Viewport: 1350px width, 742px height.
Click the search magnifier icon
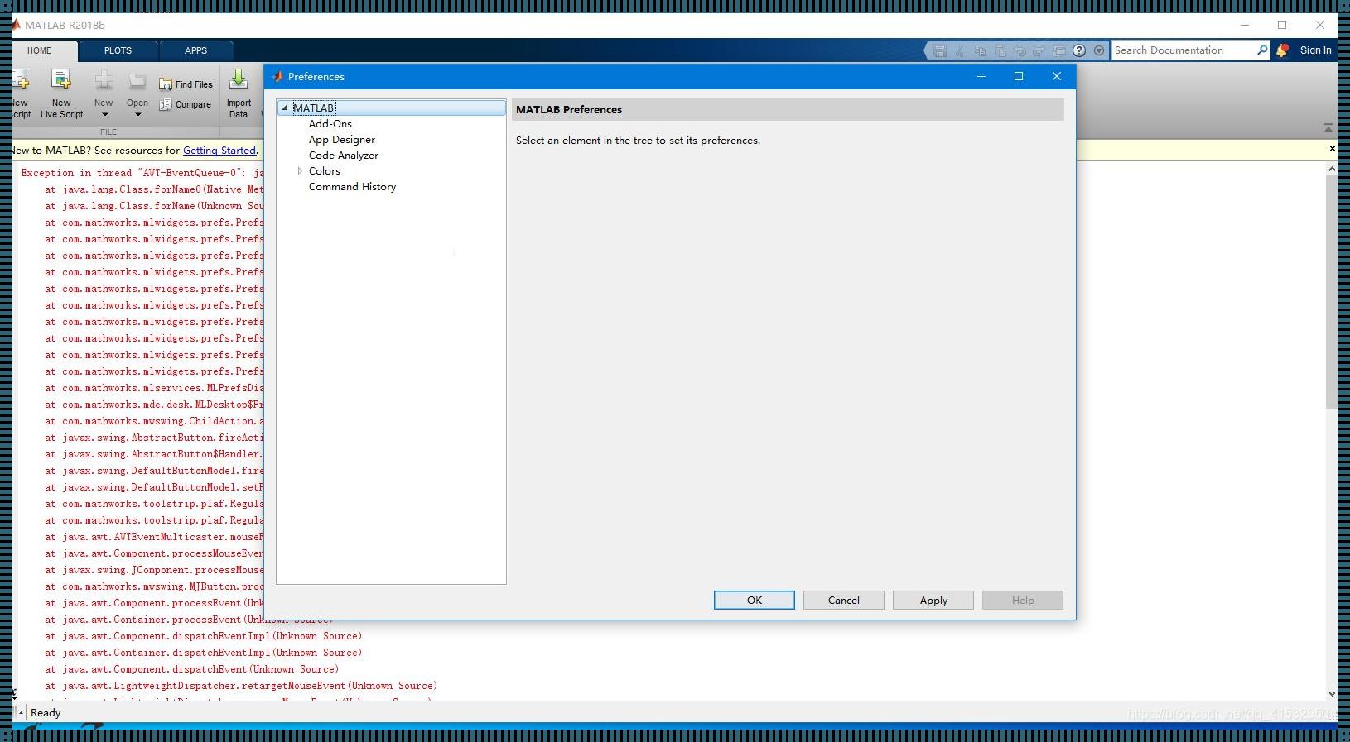(1261, 50)
